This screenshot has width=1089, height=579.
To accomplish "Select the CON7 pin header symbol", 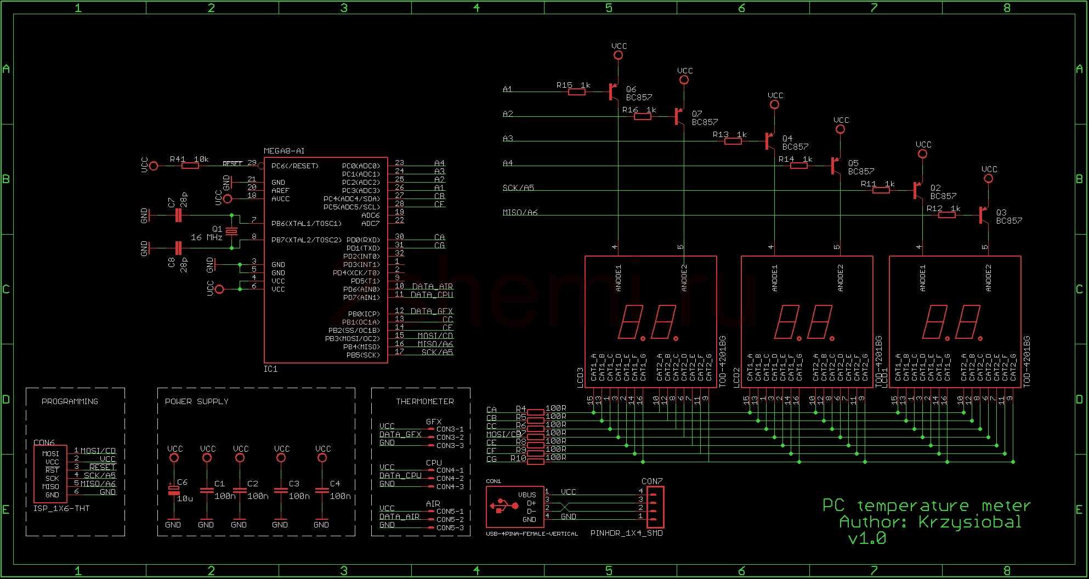I will pyautogui.click(x=655, y=504).
